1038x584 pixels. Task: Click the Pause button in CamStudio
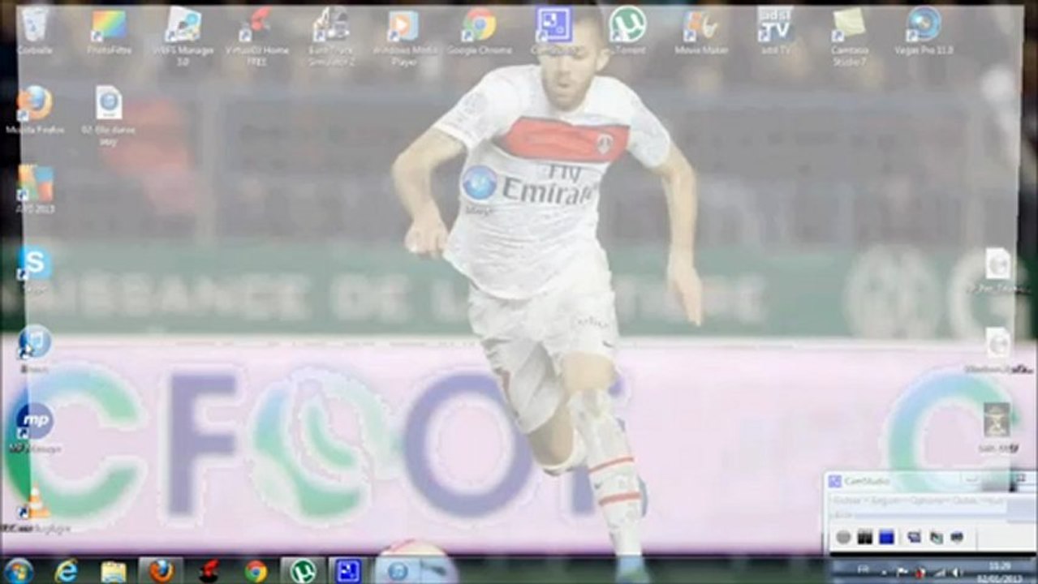pos(865,536)
